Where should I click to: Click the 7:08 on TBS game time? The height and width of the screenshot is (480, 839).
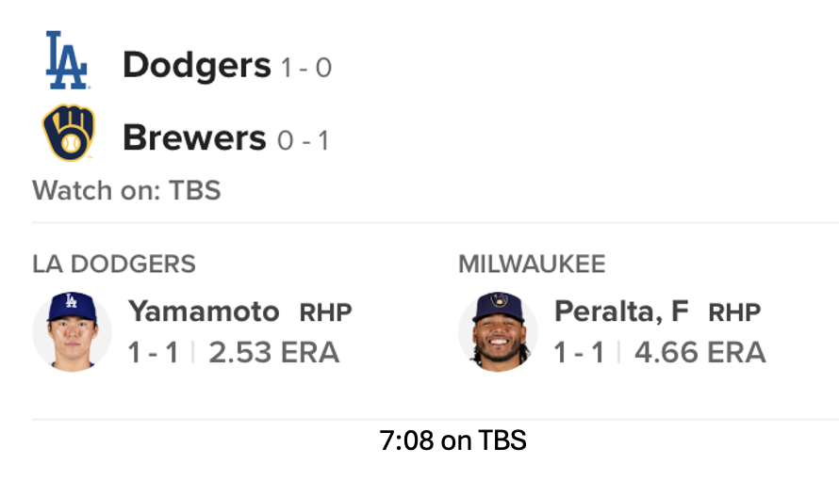click(452, 440)
